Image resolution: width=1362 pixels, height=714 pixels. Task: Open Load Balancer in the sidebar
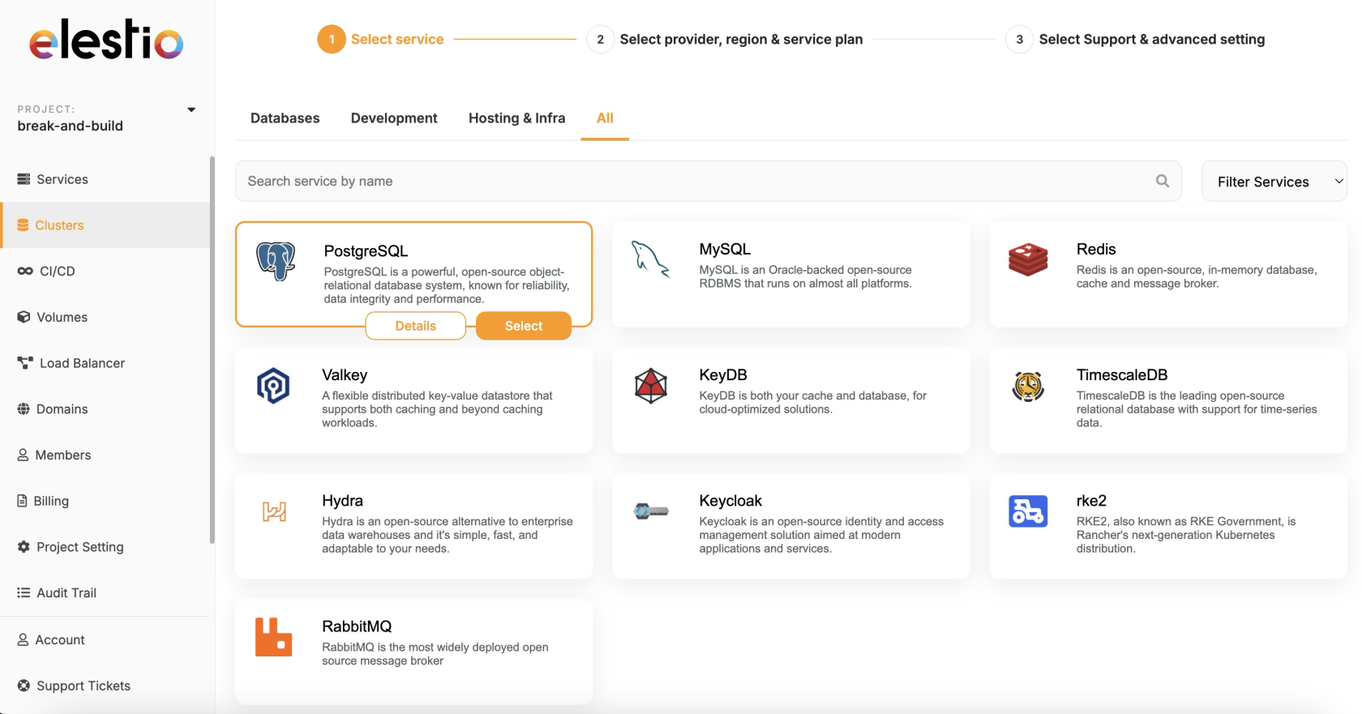pyautogui.click(x=82, y=363)
